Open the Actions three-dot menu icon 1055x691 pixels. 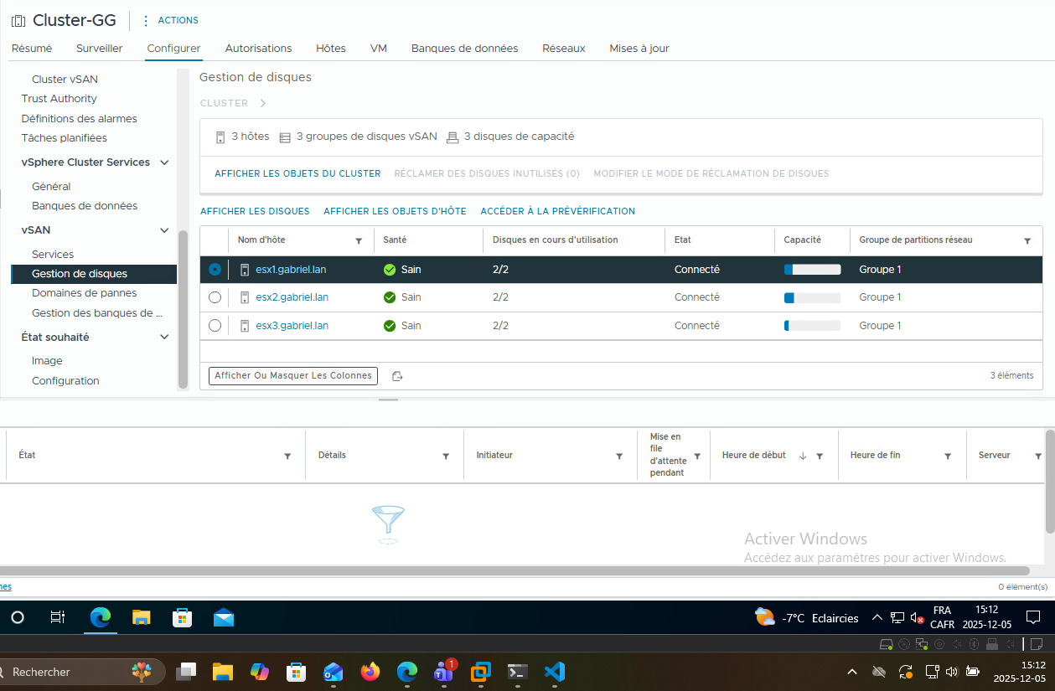click(x=146, y=20)
